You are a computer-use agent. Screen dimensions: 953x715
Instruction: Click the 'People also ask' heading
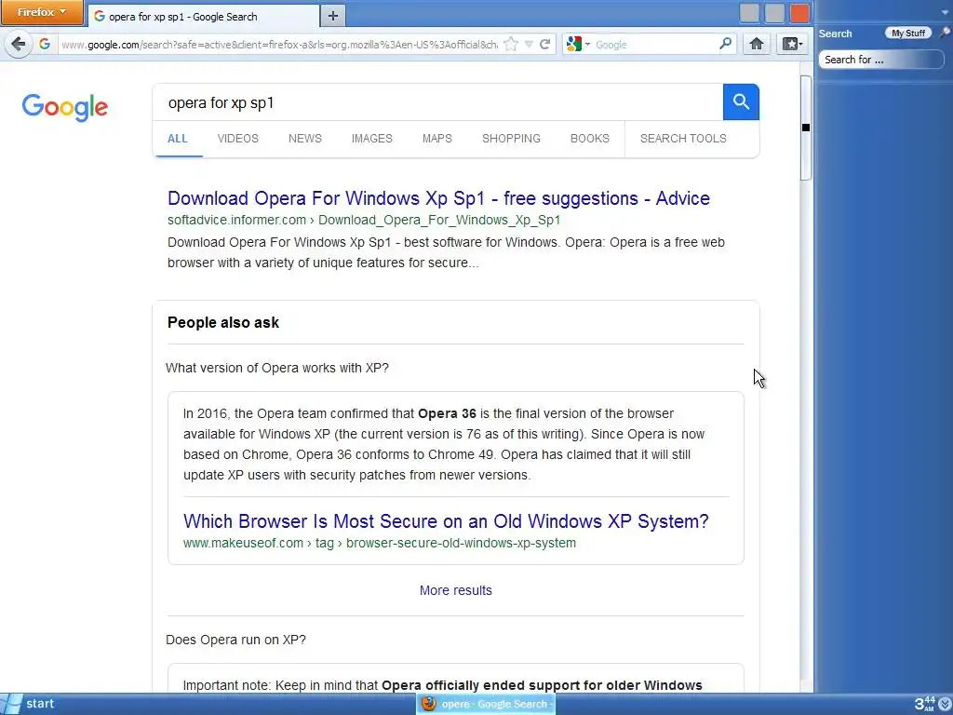(x=223, y=323)
